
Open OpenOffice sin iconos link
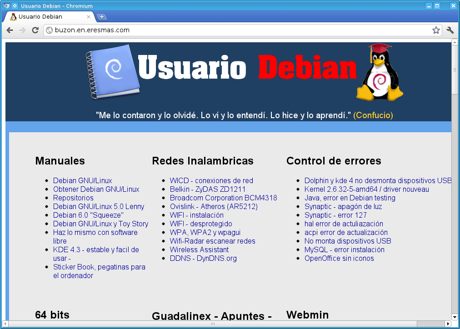[339, 258]
